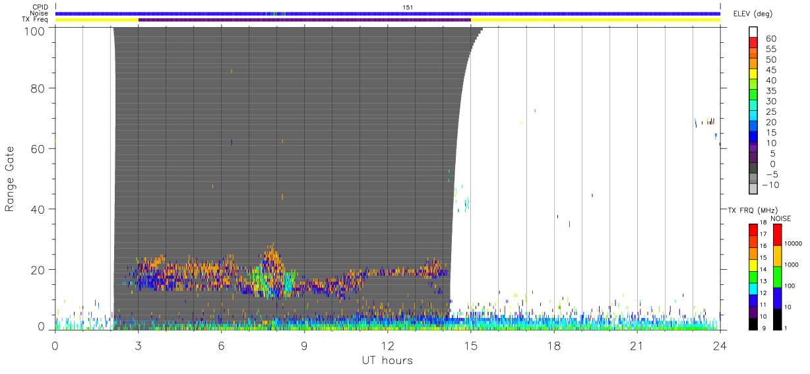Pick the green TX FRQ swatch at 13-14 MHz
Image resolution: width=810 pixels, height=374 pixels.
[753, 276]
